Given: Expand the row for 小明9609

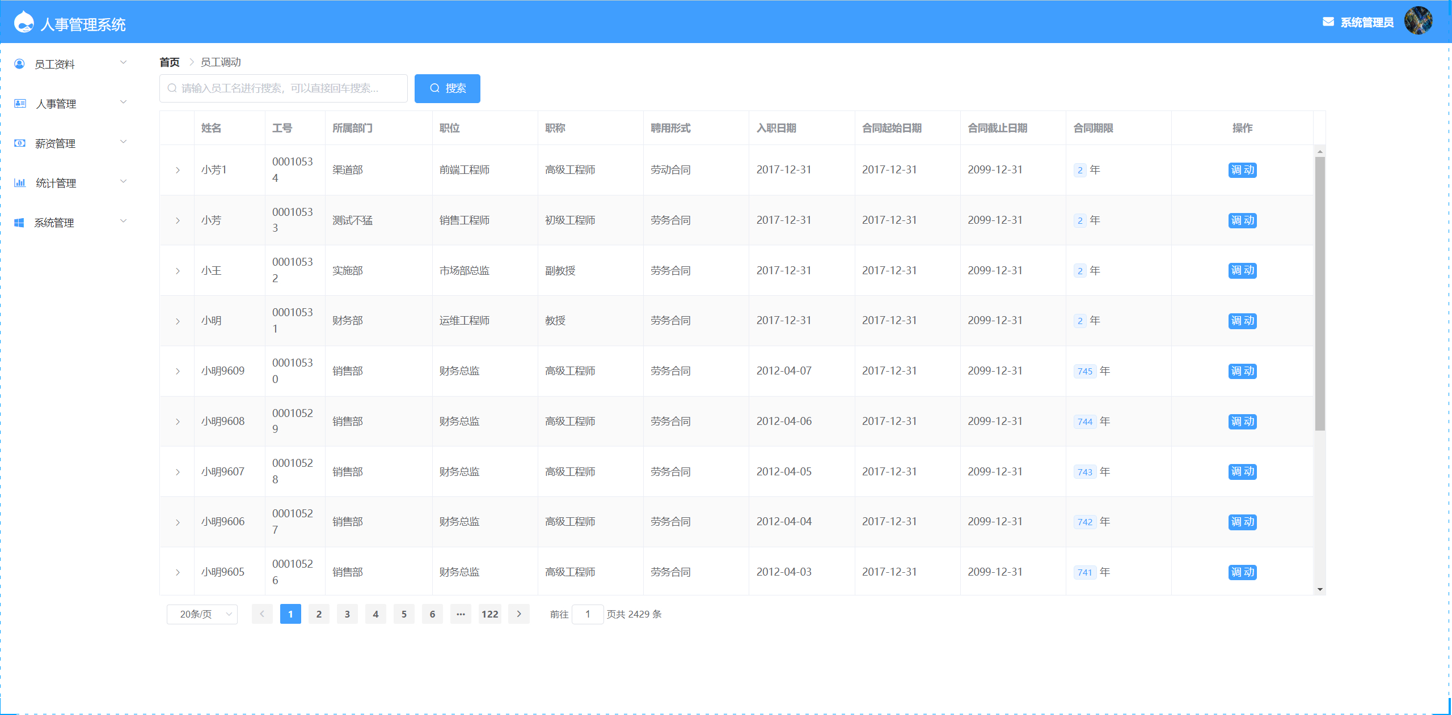Looking at the screenshot, I should pyautogui.click(x=178, y=371).
